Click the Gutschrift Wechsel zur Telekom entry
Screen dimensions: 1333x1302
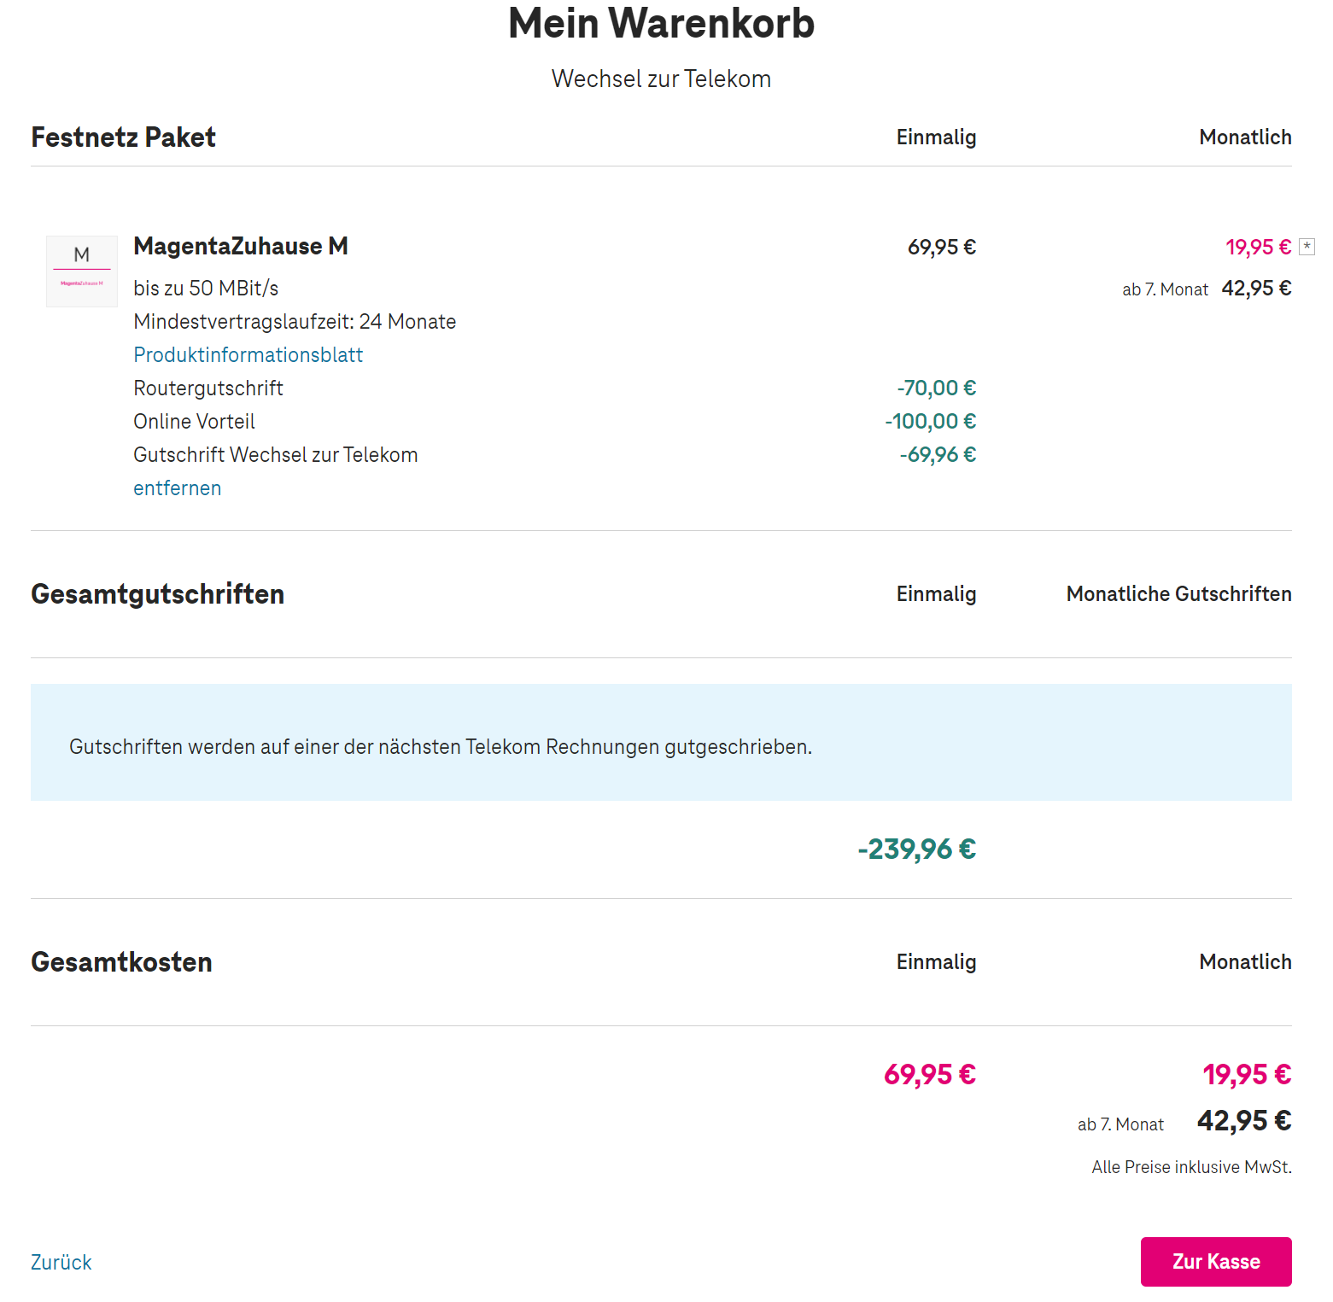pos(276,455)
